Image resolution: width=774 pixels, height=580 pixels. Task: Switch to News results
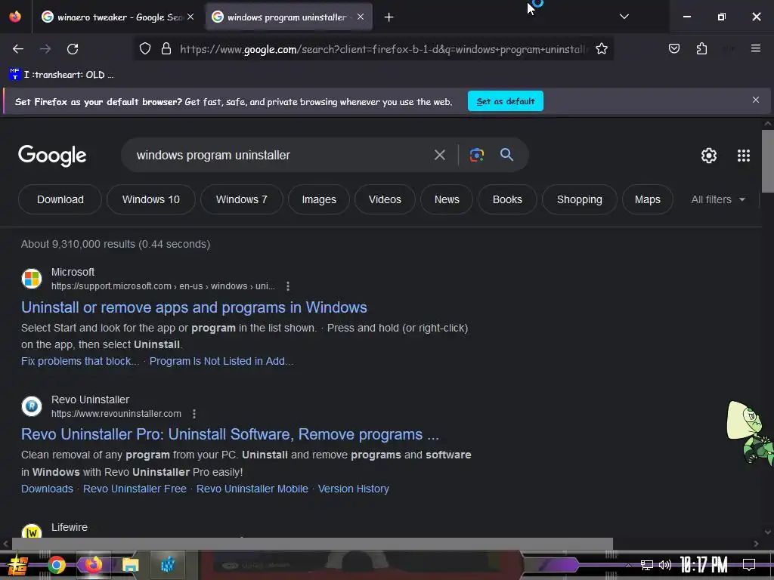(447, 199)
